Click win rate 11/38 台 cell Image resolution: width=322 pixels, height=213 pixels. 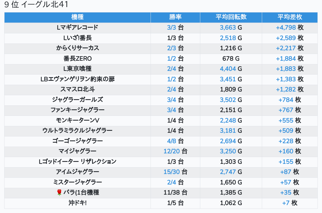click(175, 192)
